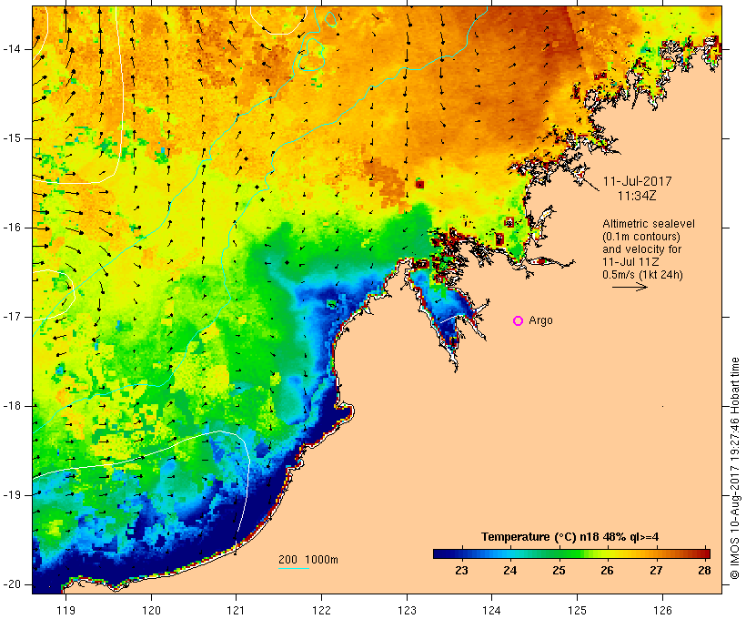This screenshot has width=746, height=619.
Task: Click colorbar tick label 25
Action: [x=559, y=570]
